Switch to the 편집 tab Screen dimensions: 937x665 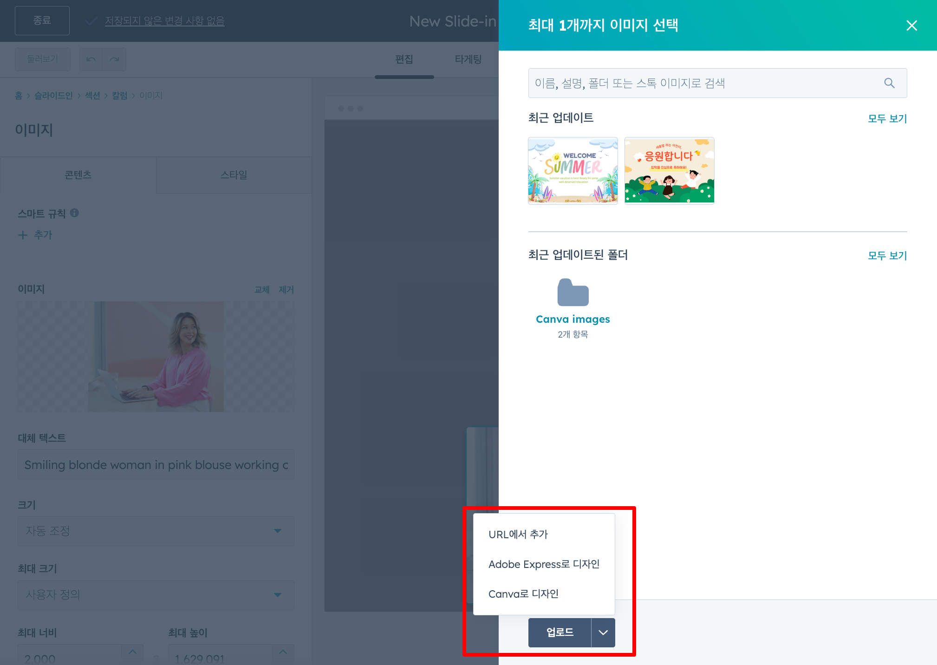pos(404,59)
